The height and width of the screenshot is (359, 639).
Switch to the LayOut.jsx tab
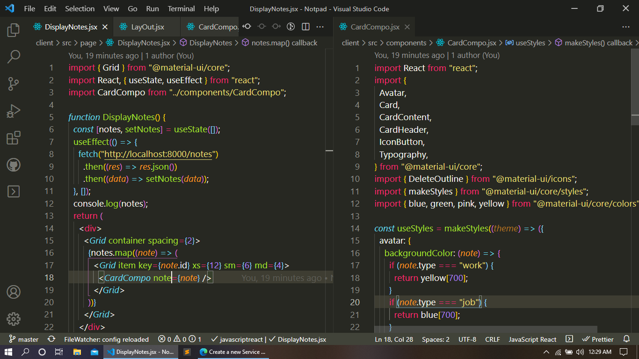pyautogui.click(x=147, y=27)
